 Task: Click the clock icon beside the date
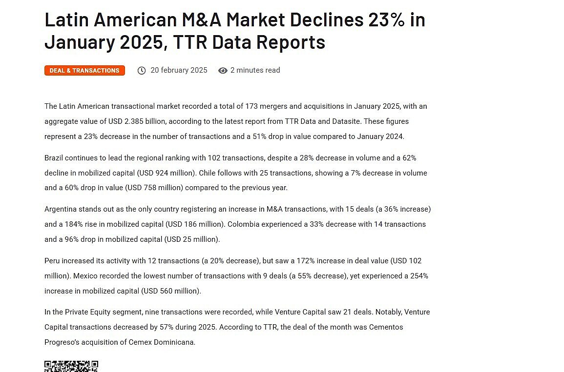142,71
